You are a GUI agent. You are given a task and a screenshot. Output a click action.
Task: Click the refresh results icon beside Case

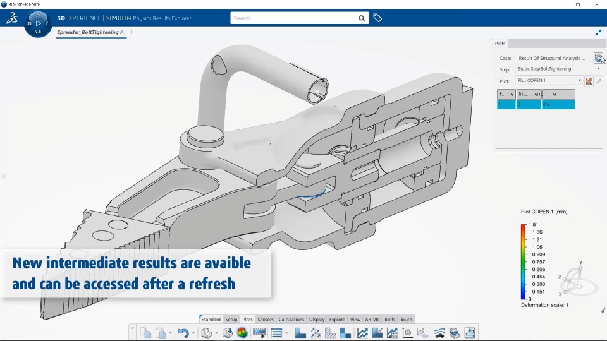click(x=598, y=58)
